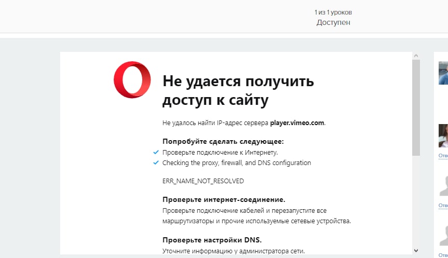448x258 pixels.
Task: Click the bold player.vimeo.com server name
Action: [297, 123]
